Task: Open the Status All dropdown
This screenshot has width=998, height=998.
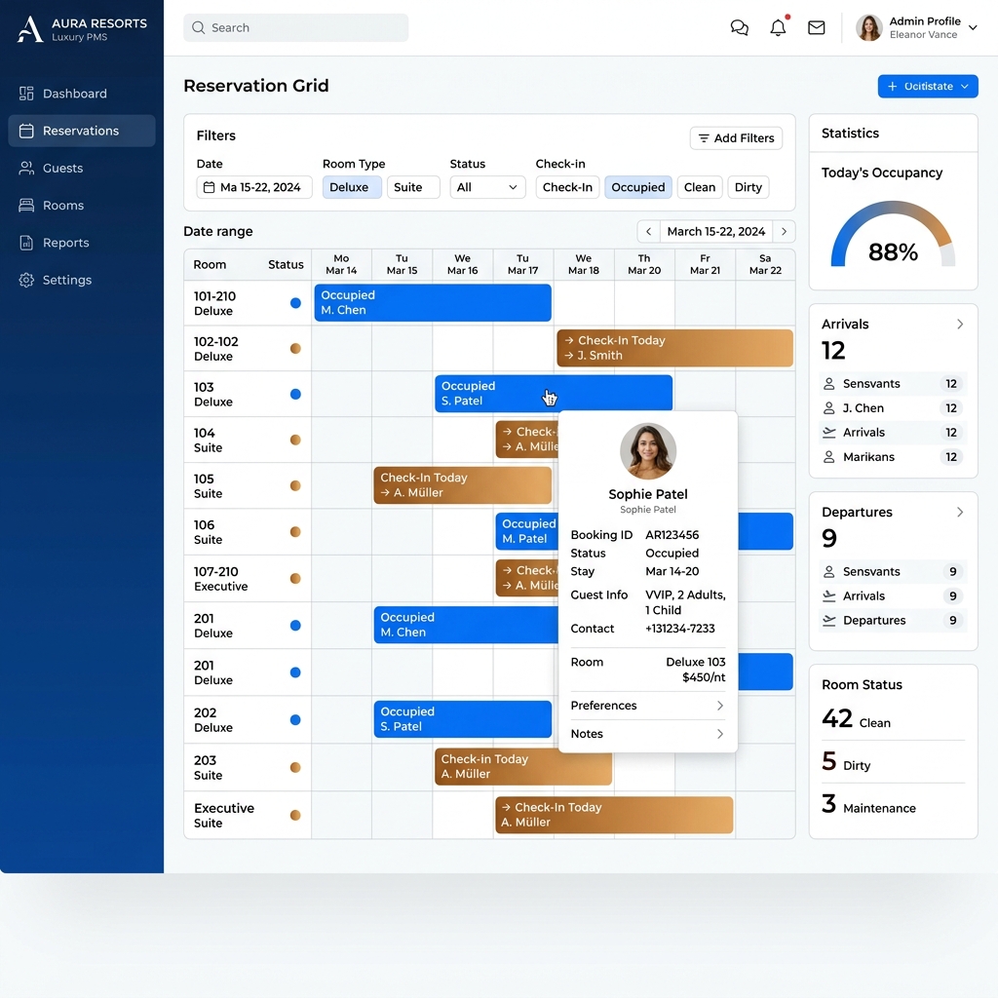Action: (x=487, y=187)
